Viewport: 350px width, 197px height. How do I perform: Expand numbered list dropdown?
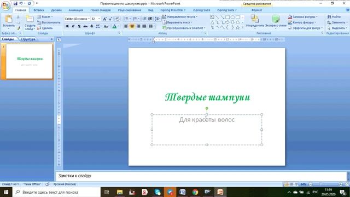tap(139, 19)
